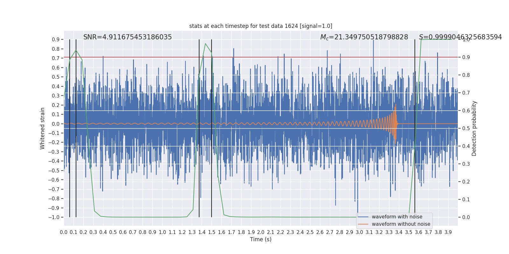Click tick 3.6 on the Time axis
Image resolution: width=509 pixels, height=254 pixels.
[419, 232]
